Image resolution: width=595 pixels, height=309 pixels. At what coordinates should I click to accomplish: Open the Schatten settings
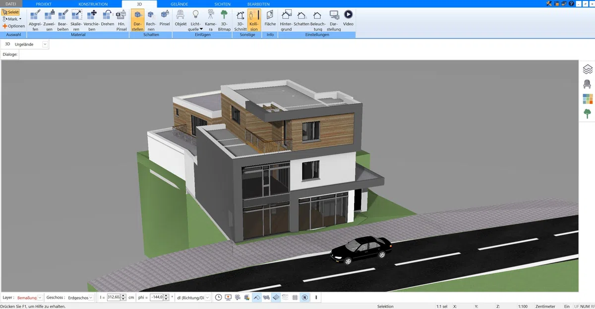click(x=301, y=18)
